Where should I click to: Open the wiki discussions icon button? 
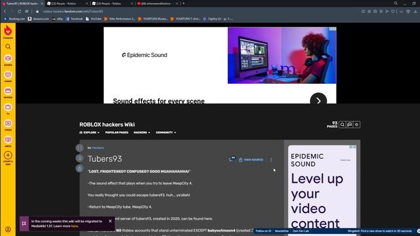pyautogui.click(x=350, y=125)
